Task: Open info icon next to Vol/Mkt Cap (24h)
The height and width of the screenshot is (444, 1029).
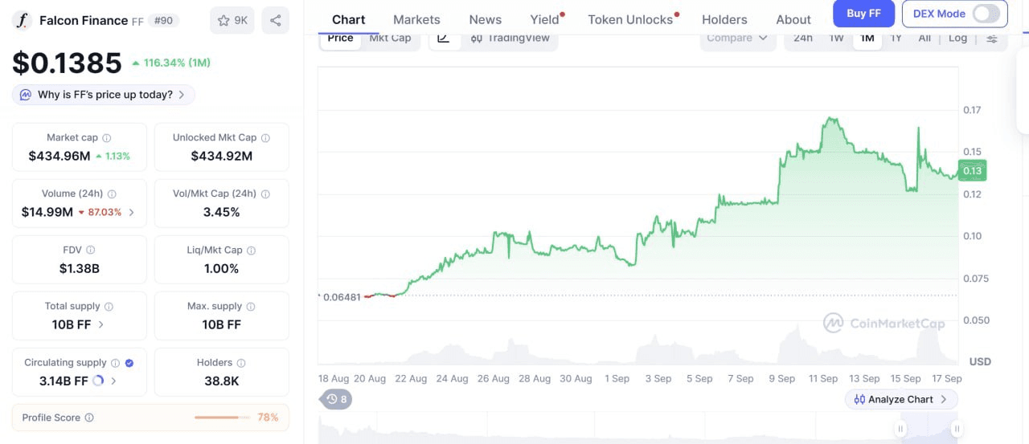Action: (x=265, y=194)
